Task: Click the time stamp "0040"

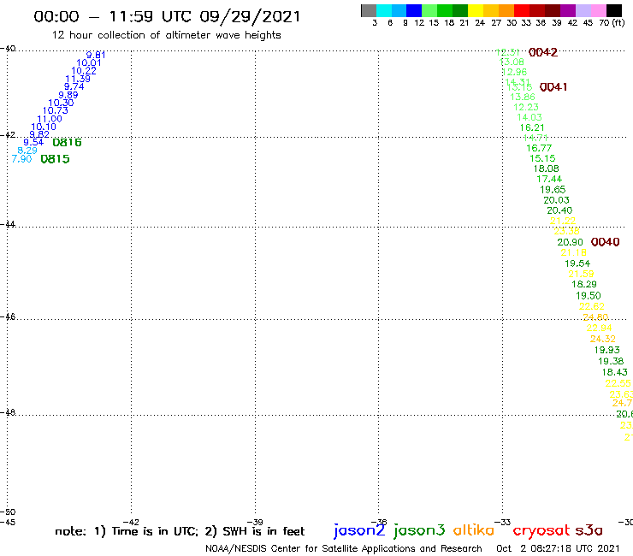Action: (x=605, y=242)
